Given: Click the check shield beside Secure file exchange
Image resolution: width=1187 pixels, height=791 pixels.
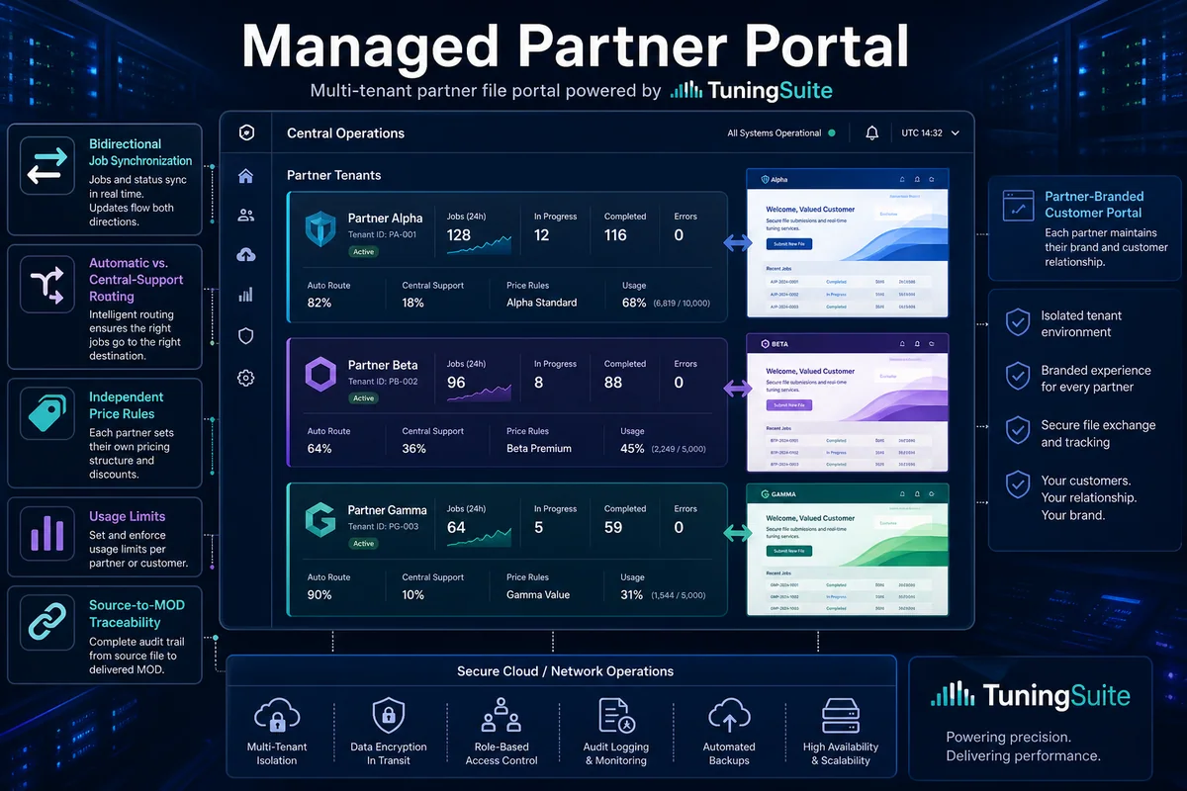Looking at the screenshot, I should pos(1017,431).
